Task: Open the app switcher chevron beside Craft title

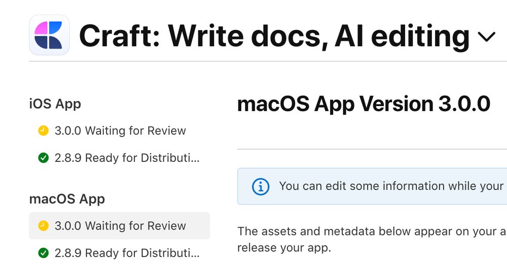Action: [486, 37]
